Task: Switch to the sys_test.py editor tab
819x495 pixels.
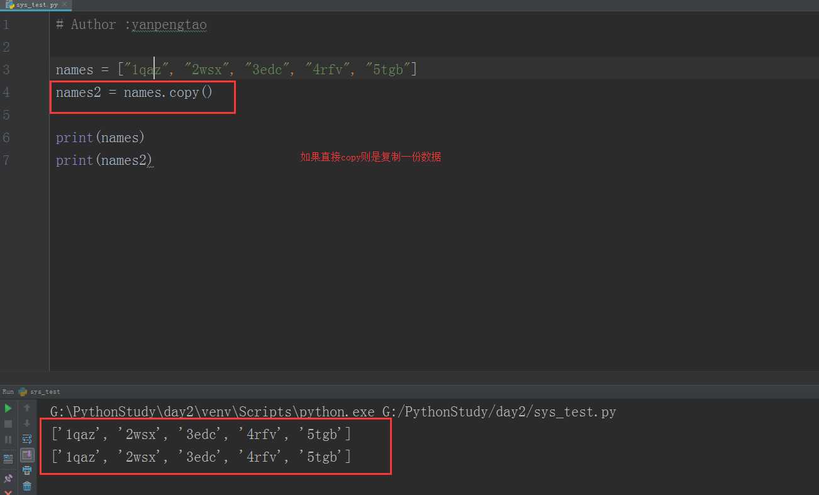Action: [36, 4]
